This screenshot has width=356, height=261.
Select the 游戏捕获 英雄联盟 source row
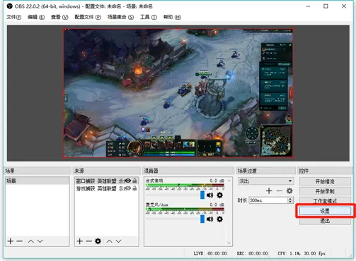(x=107, y=188)
